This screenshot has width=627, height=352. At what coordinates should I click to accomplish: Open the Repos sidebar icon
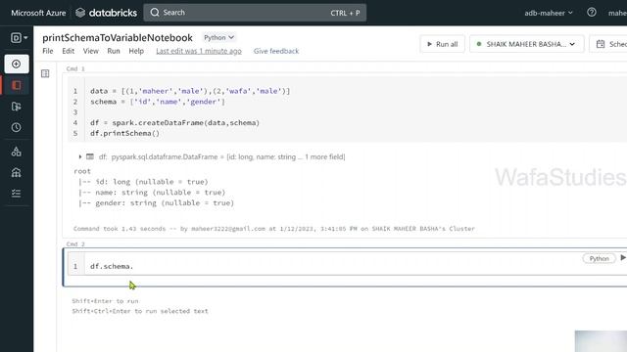pos(17,107)
